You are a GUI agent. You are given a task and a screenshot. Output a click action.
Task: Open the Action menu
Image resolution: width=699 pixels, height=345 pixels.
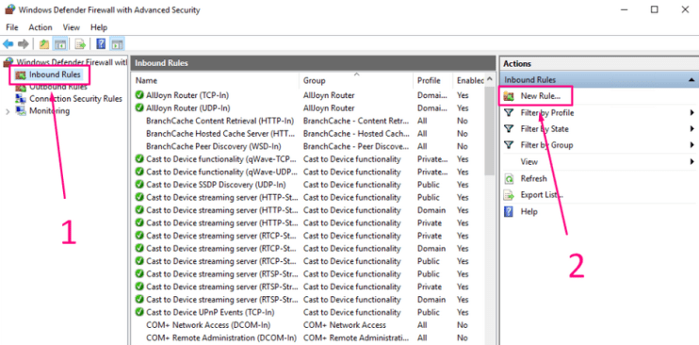[x=41, y=27]
